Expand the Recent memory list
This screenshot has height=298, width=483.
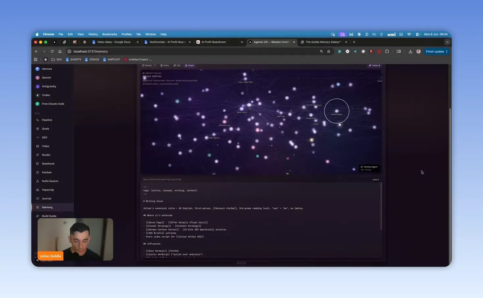pyautogui.click(x=149, y=65)
